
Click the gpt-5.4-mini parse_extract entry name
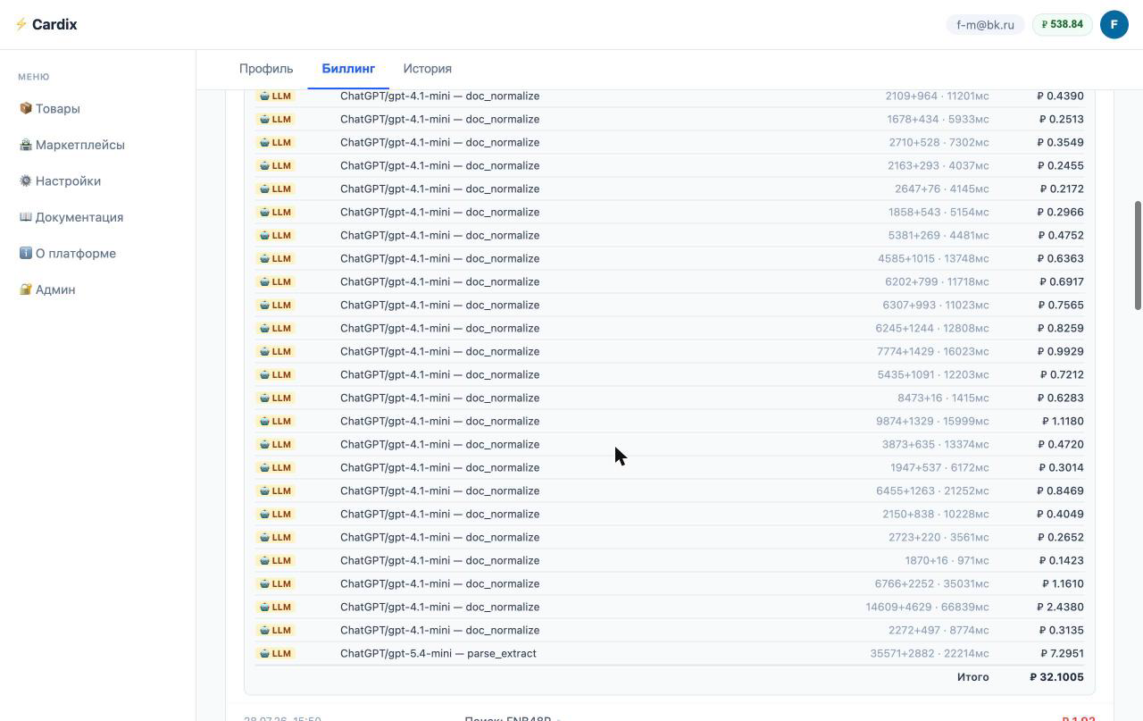coord(438,653)
